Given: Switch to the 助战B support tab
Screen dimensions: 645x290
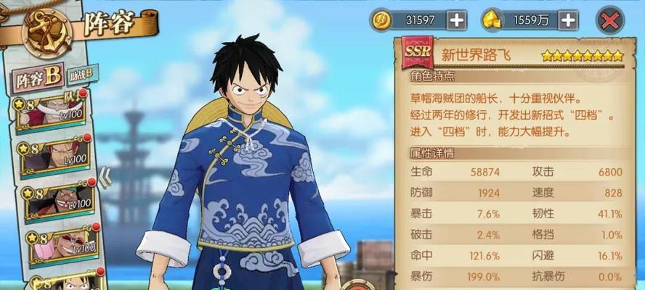Looking at the screenshot, I should 82,75.
